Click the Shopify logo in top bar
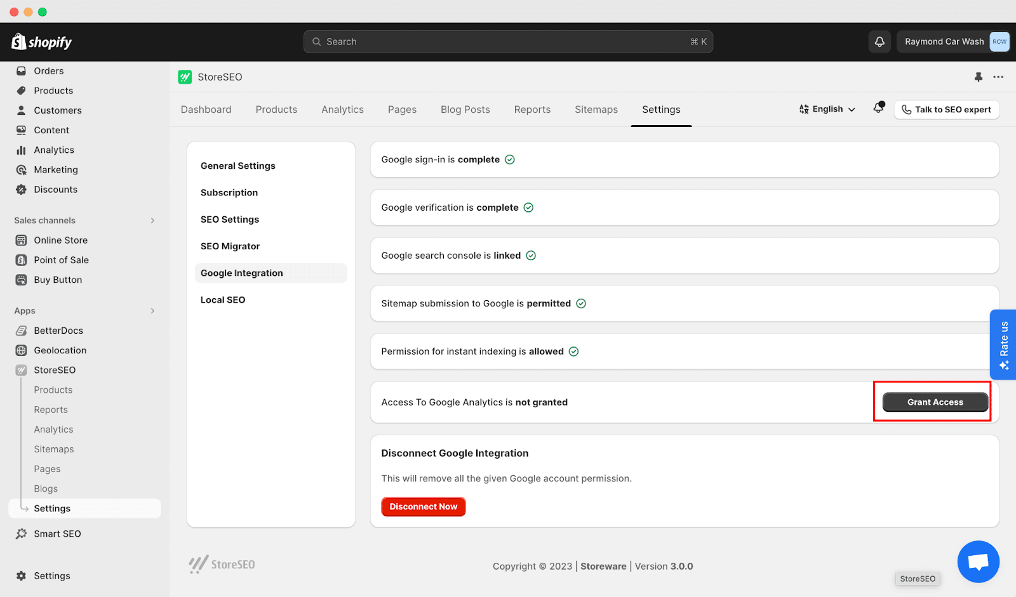Screen dimensions: 1016x597 tap(42, 42)
